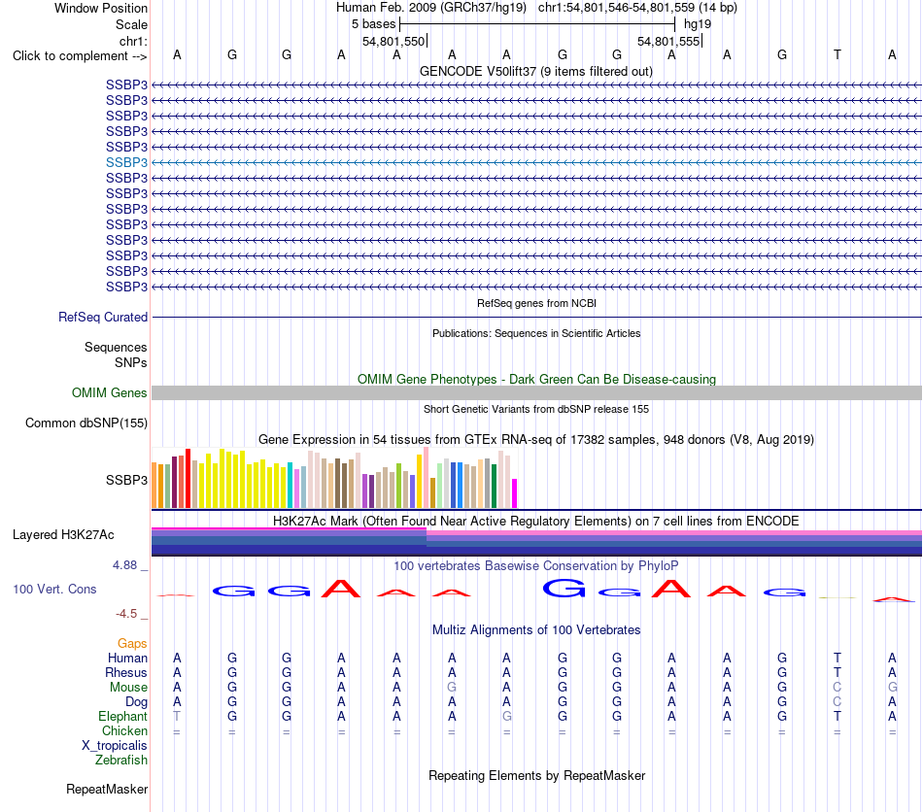Open the 'Repeating Elements by RepeatMasker' title

(x=536, y=775)
